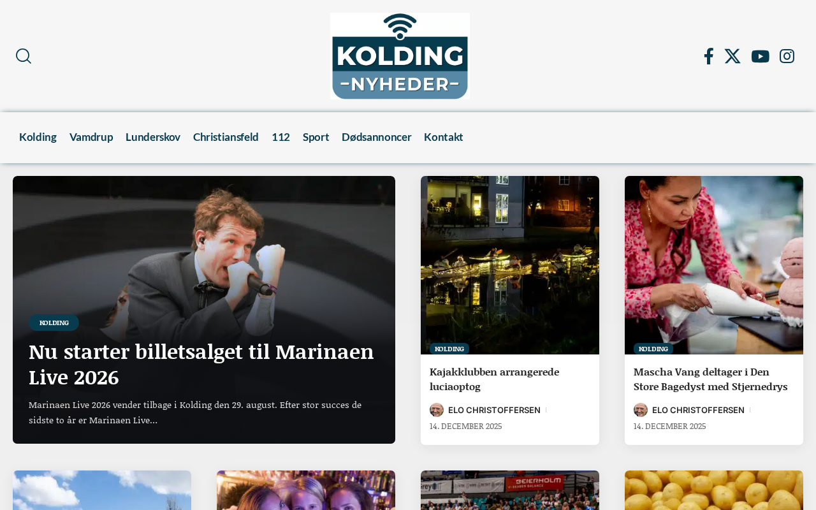
Task: Go to the Christiansfeld section
Action: click(x=226, y=137)
